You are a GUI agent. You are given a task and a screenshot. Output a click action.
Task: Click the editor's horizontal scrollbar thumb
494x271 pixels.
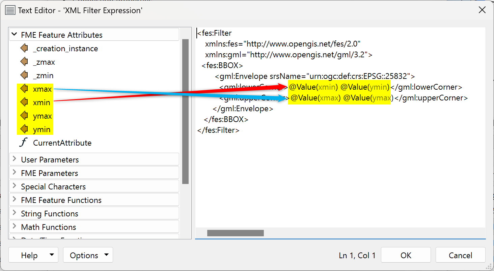pos(235,233)
